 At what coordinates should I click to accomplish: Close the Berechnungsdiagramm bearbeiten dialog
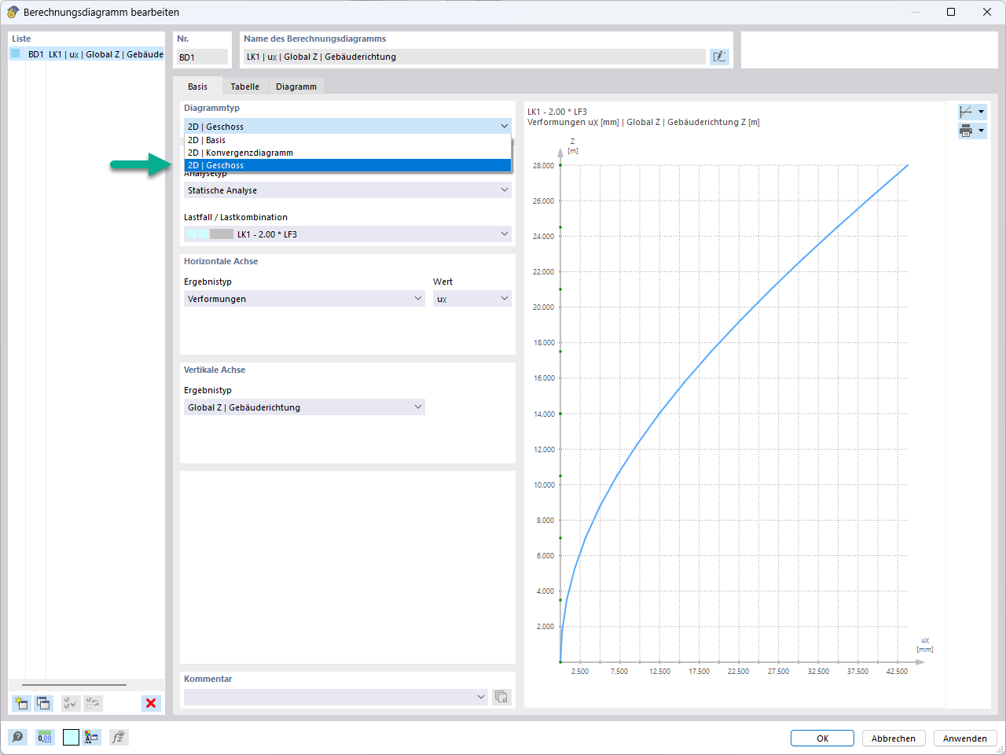pos(987,12)
